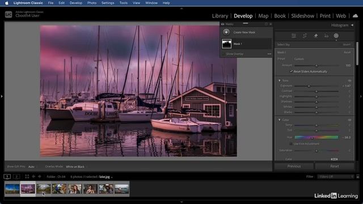Click the Exposure slider handle
The height and width of the screenshot is (204, 363).
[309, 86]
